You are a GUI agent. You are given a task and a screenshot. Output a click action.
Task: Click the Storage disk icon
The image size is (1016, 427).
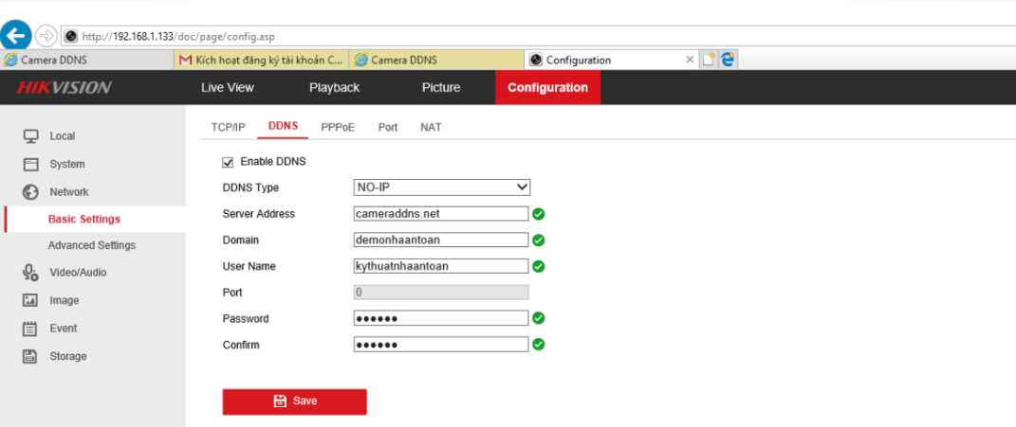(x=30, y=357)
